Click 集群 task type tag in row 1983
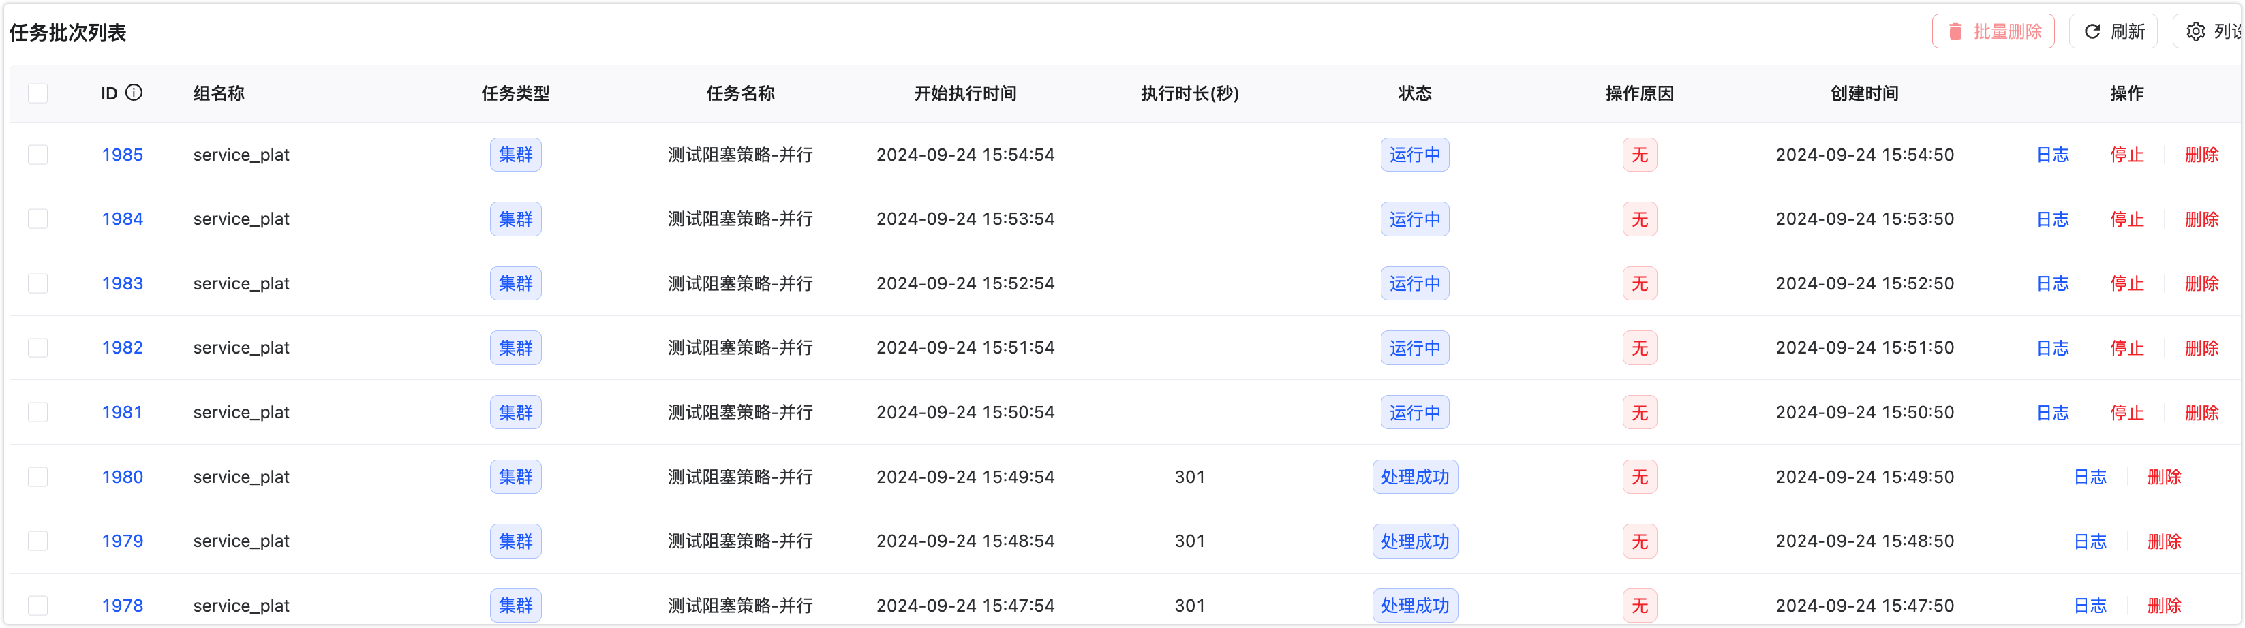The image size is (2245, 628). click(x=515, y=283)
